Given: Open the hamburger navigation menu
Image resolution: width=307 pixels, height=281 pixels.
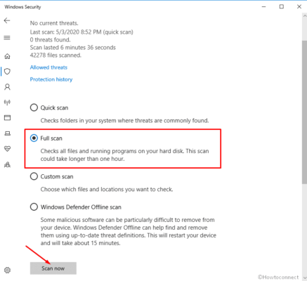Looking at the screenshot, I should coord(7,38).
